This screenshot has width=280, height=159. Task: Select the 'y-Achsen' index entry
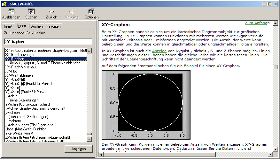click(46, 113)
